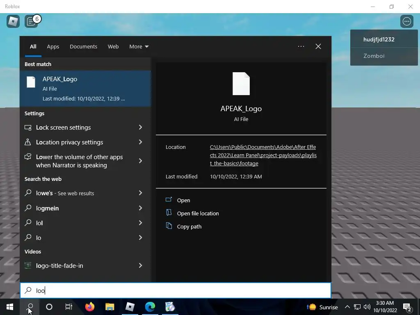Minimize the Roblox window
The height and width of the screenshot is (315, 420).
coord(372,7)
